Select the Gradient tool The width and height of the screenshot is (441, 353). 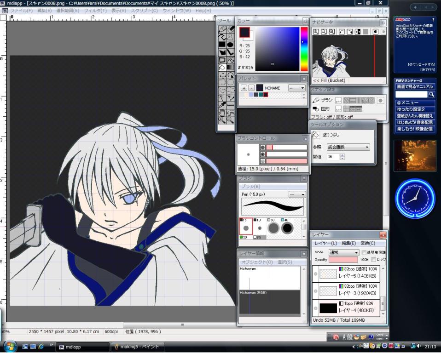[231, 68]
